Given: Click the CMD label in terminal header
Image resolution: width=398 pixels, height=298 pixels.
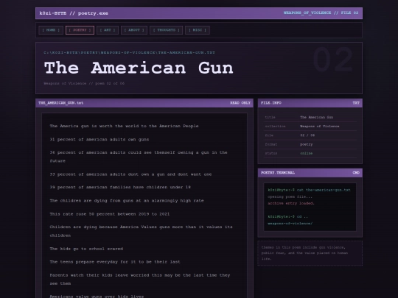Looking at the screenshot, I should pos(356,173).
